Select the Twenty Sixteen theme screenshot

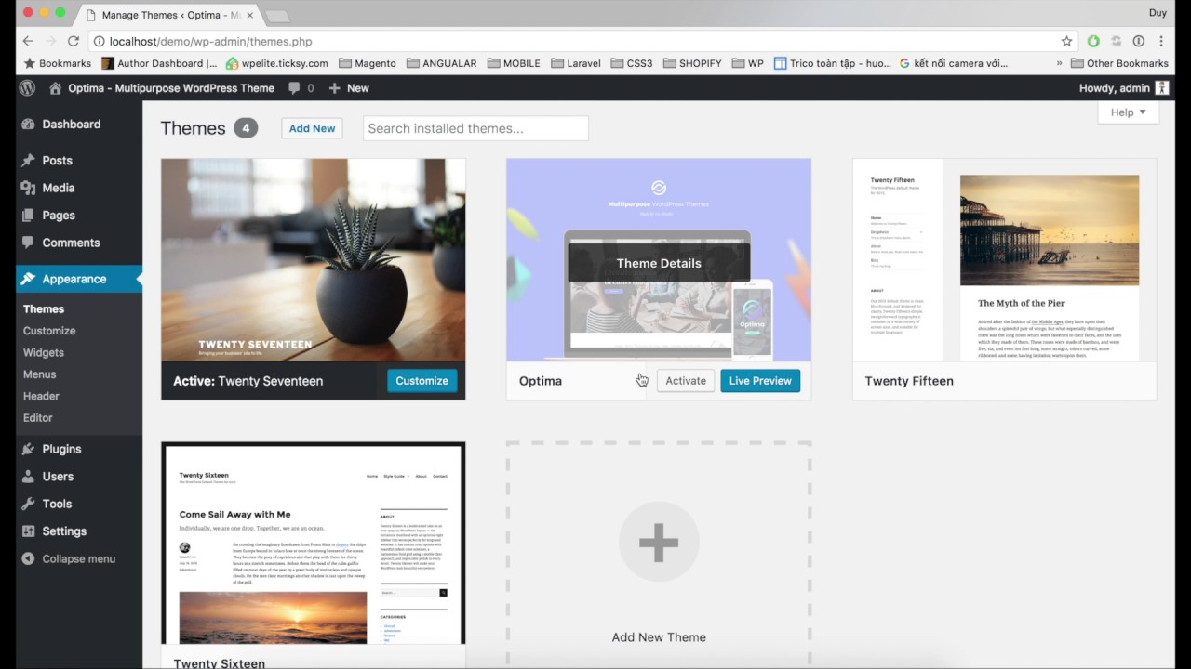pyautogui.click(x=314, y=544)
